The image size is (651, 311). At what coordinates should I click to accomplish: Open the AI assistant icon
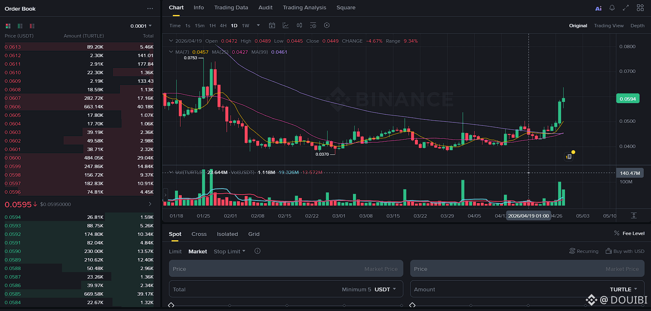[598, 8]
